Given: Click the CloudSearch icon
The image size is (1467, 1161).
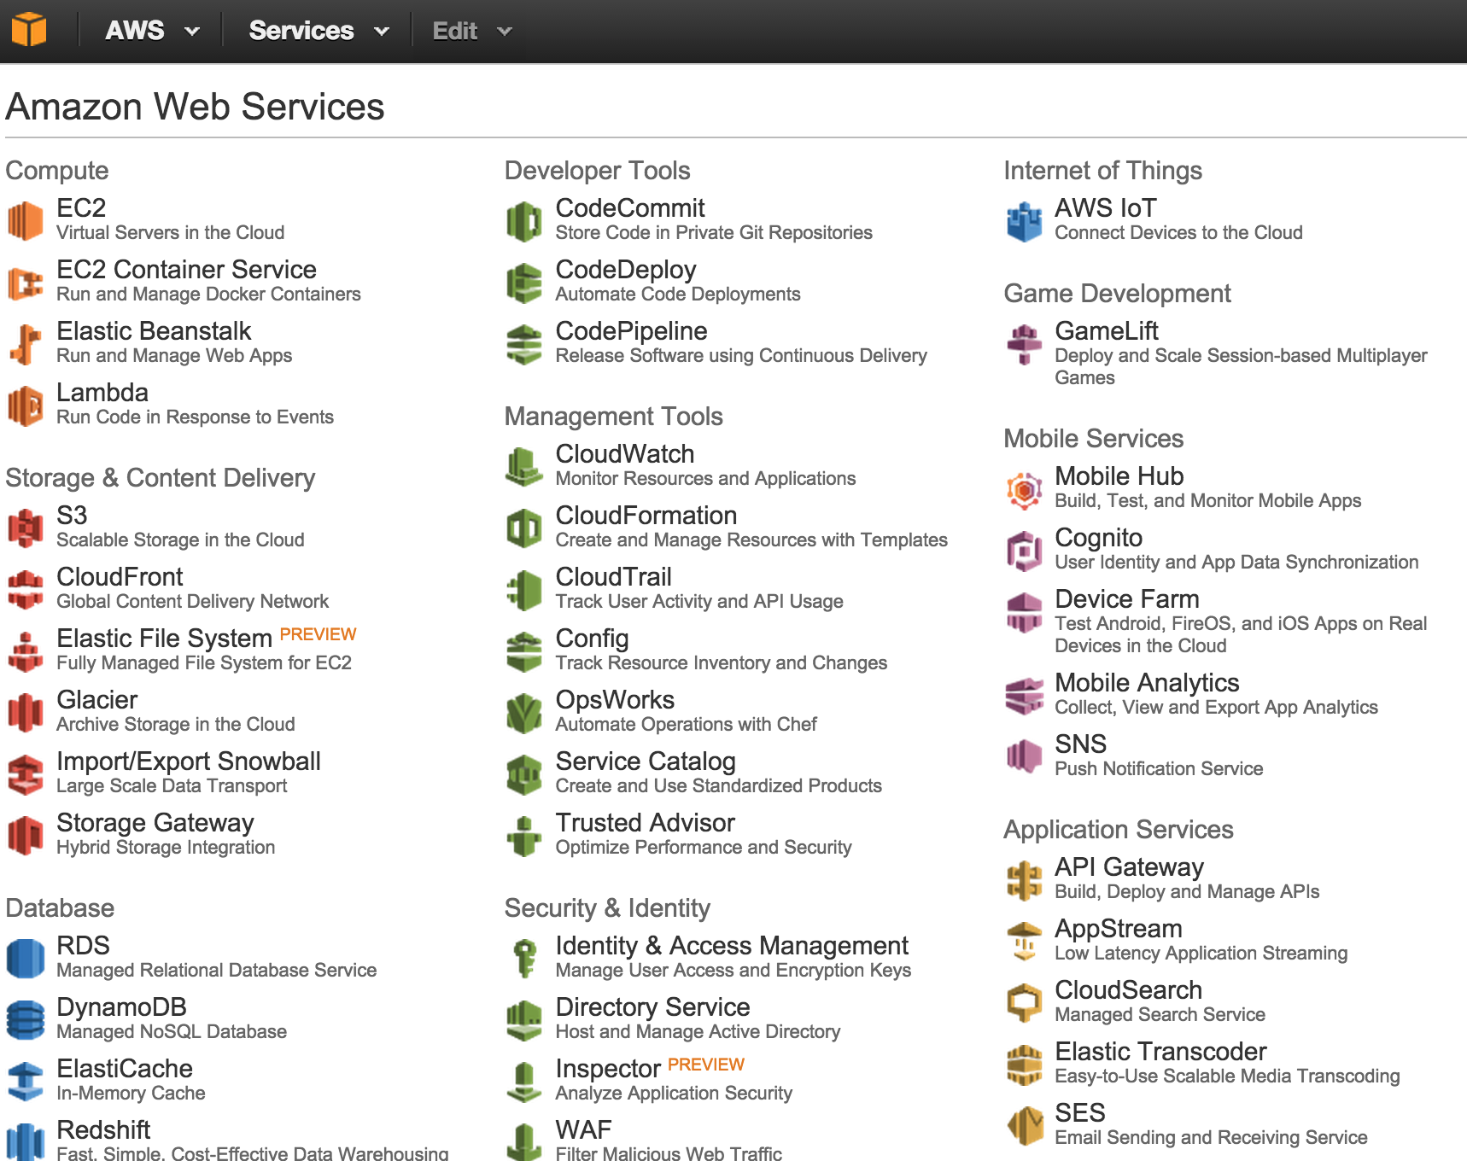Looking at the screenshot, I should click(x=1024, y=1003).
